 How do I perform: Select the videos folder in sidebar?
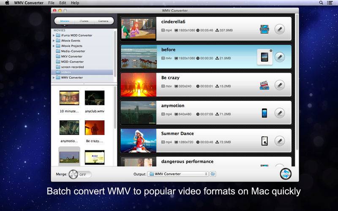[x=82, y=72]
